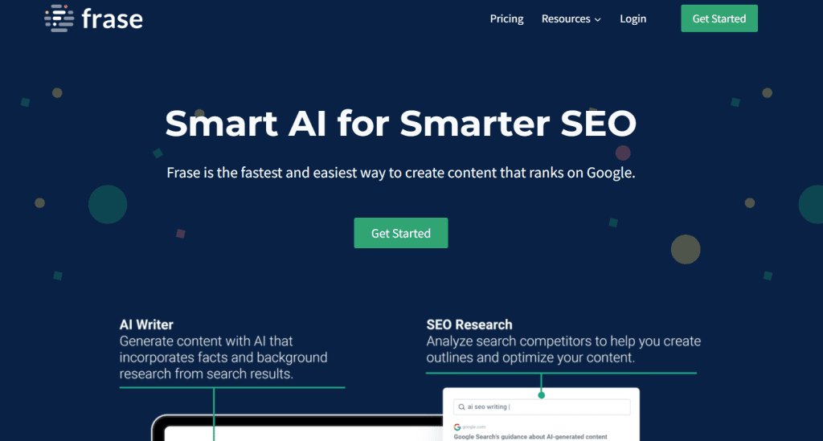Click the AI Writer description text

(x=223, y=357)
